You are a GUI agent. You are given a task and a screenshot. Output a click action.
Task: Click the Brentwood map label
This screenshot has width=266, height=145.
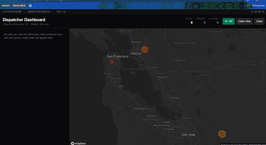215,31
